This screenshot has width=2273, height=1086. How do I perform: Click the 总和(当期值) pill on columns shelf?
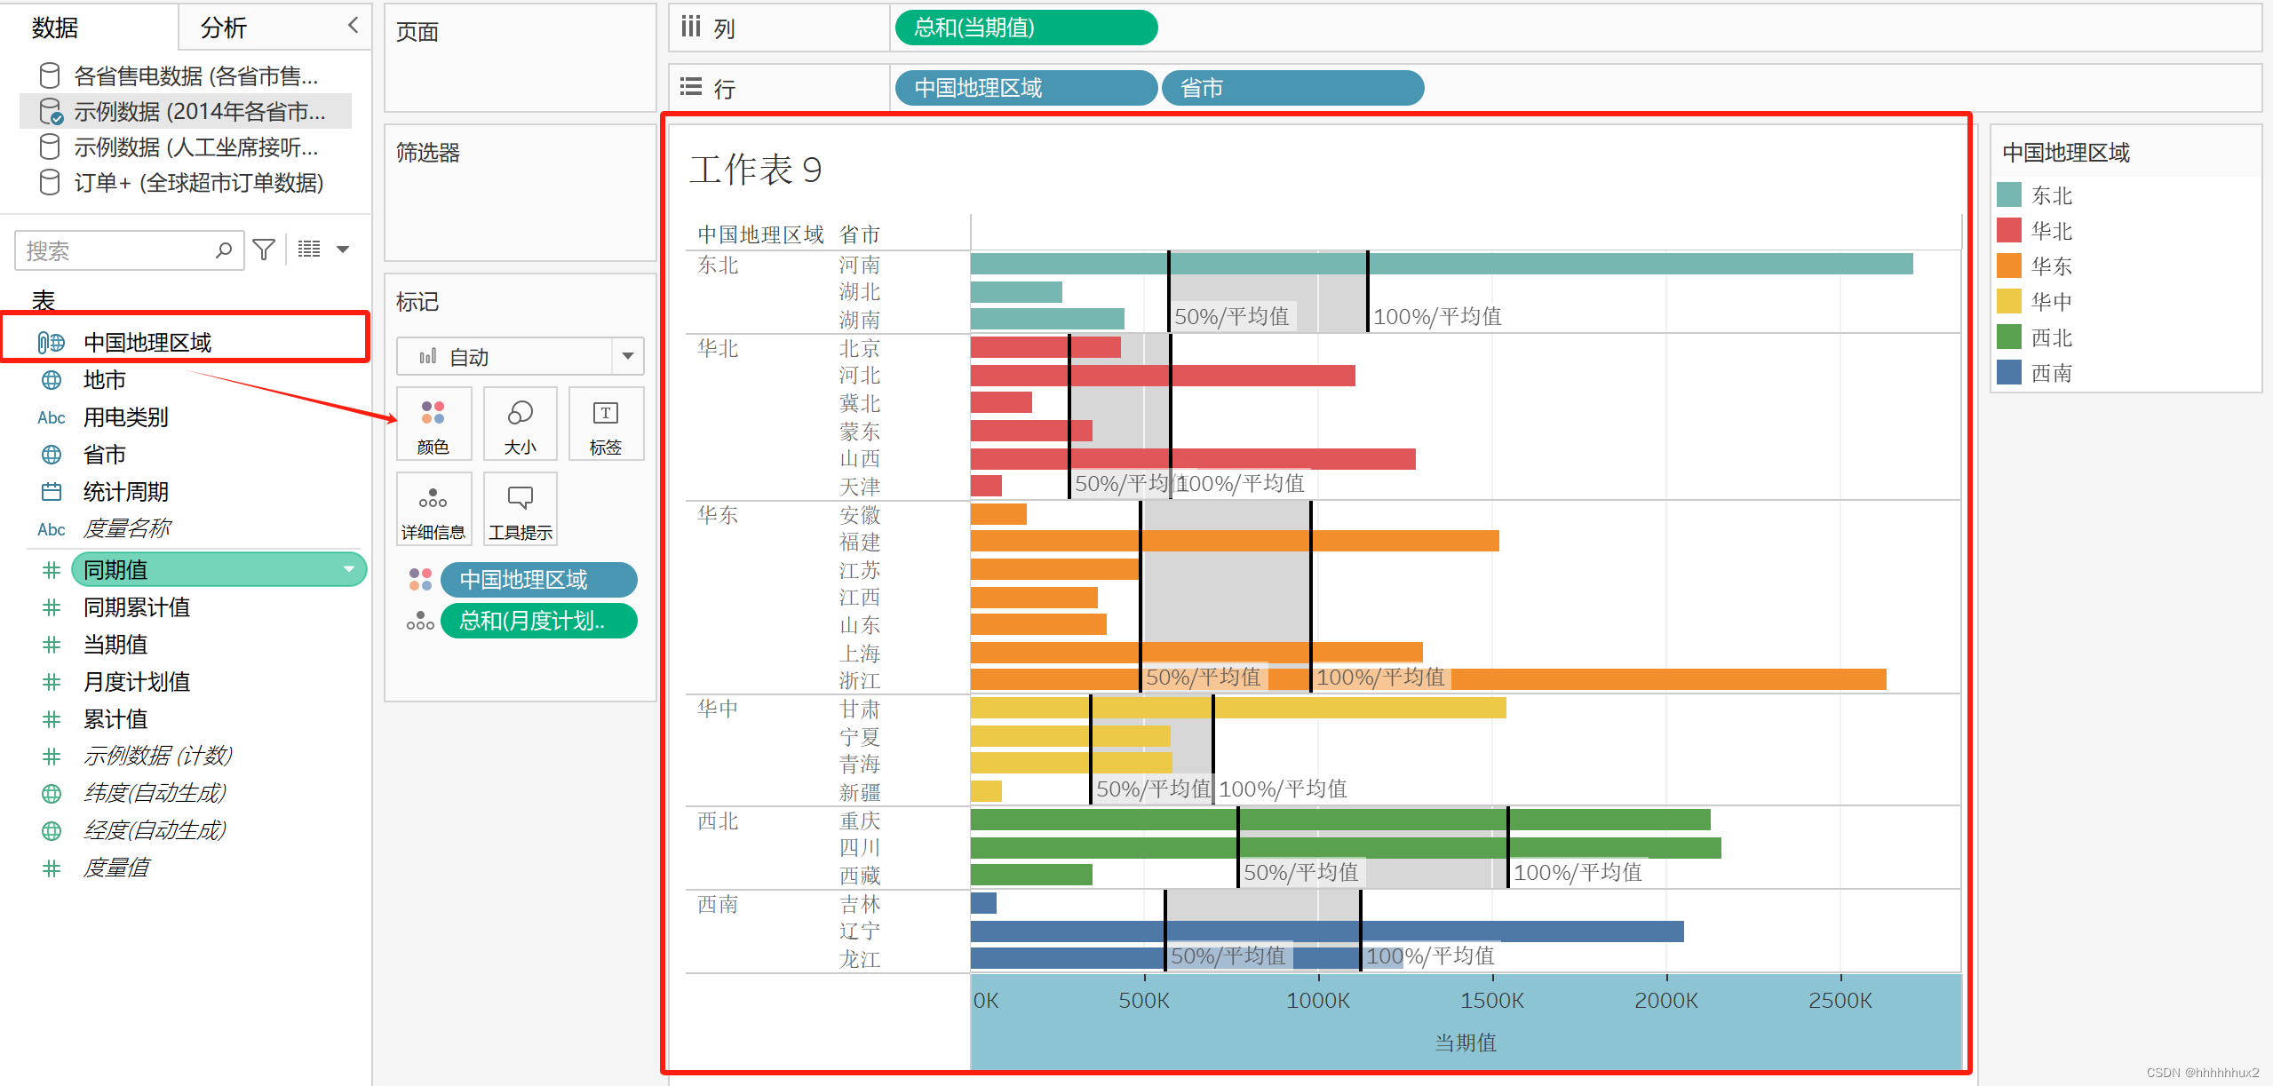click(1025, 28)
